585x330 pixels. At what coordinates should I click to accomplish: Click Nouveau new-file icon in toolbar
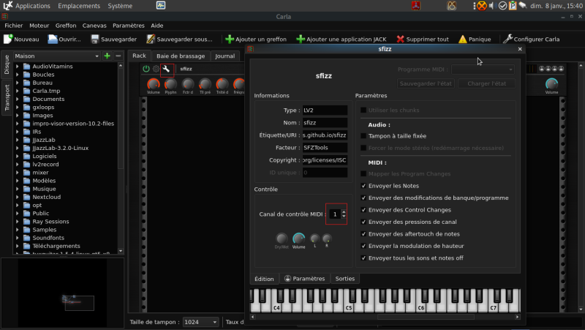[8, 39]
